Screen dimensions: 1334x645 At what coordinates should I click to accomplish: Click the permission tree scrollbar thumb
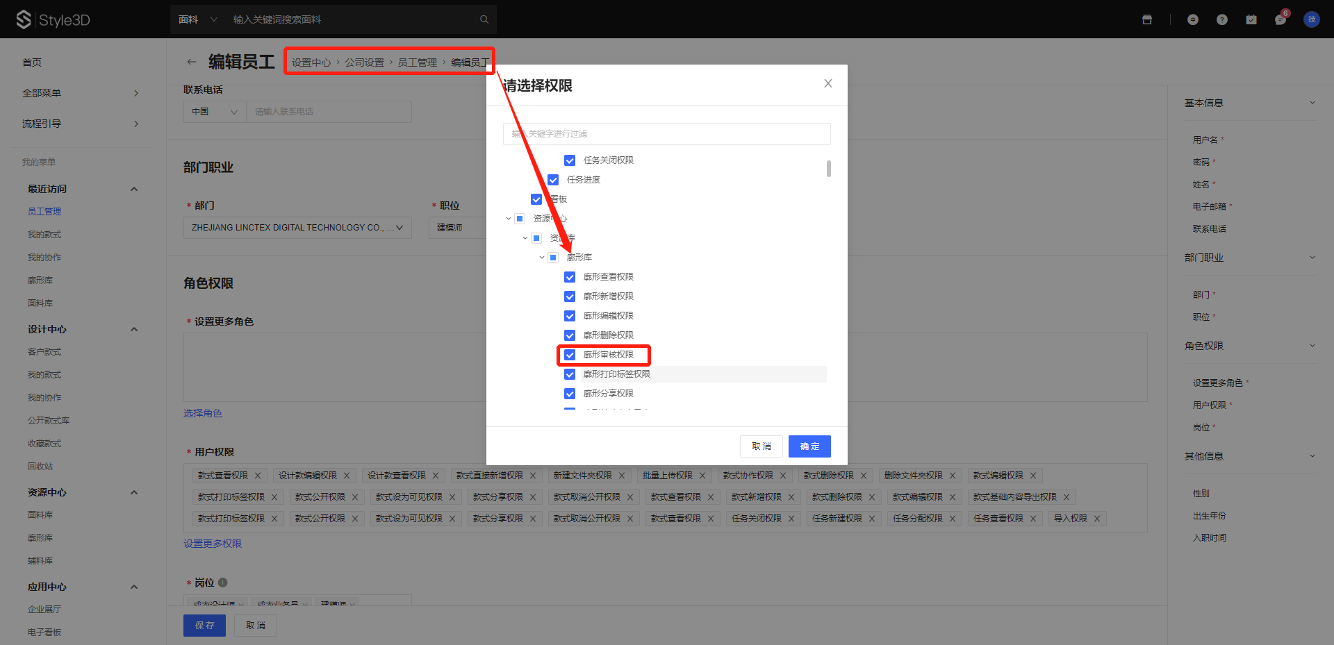pyautogui.click(x=828, y=169)
